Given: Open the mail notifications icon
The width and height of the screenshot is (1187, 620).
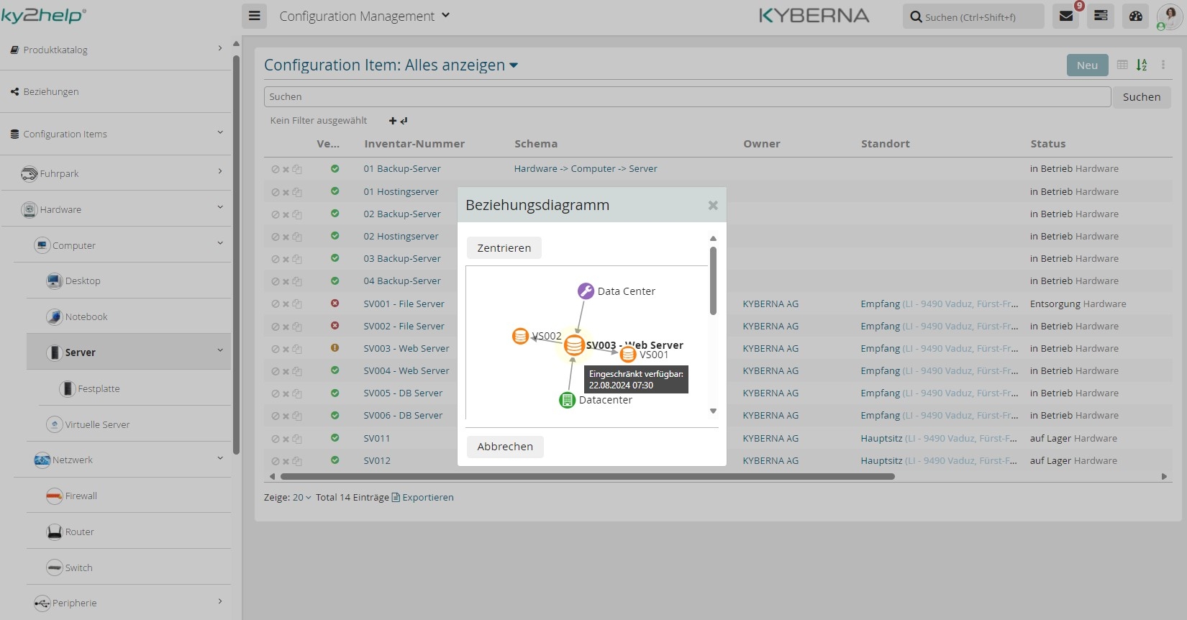Looking at the screenshot, I should click(x=1066, y=16).
